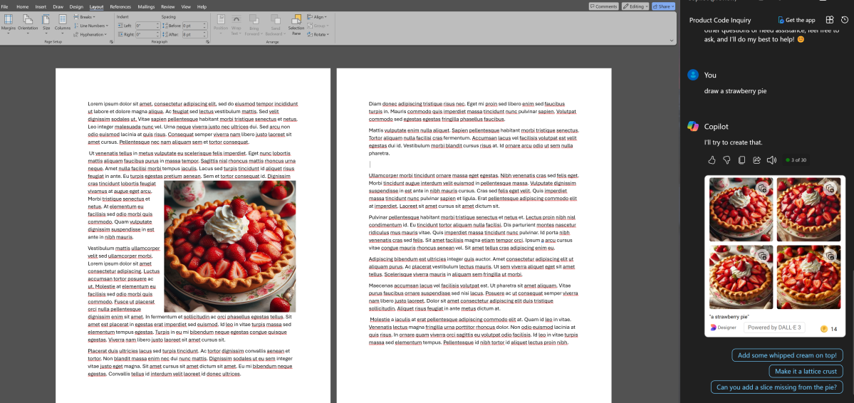854x403 pixels.
Task: Click the Designer logo link
Action: pos(723,328)
